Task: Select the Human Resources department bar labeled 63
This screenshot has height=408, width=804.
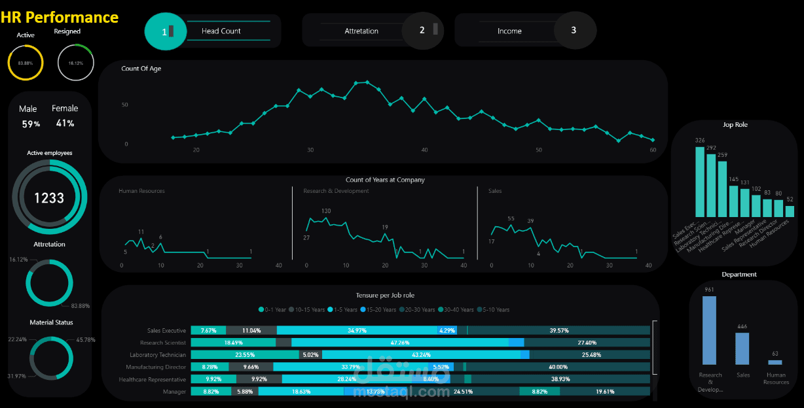Action: [x=775, y=362]
